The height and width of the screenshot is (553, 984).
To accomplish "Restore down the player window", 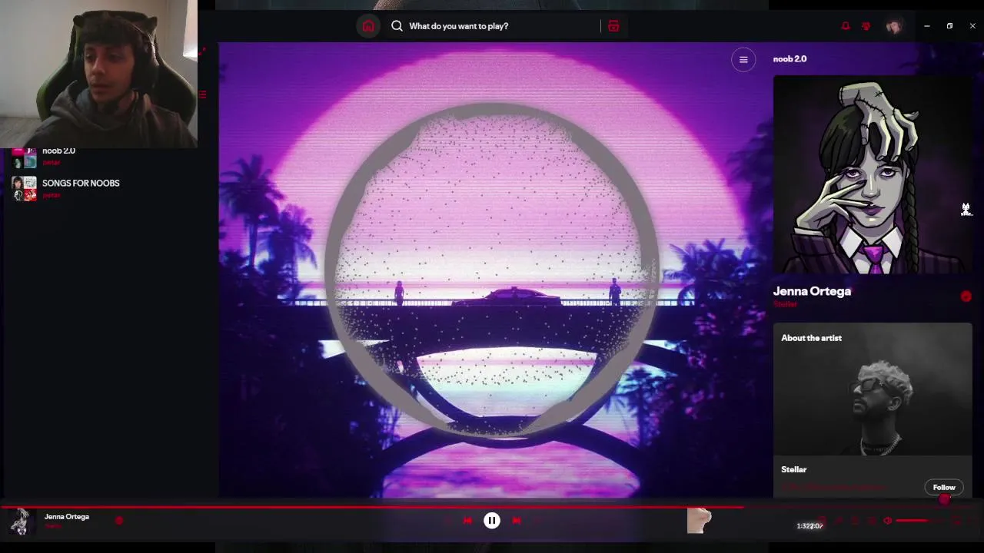I will pyautogui.click(x=949, y=26).
